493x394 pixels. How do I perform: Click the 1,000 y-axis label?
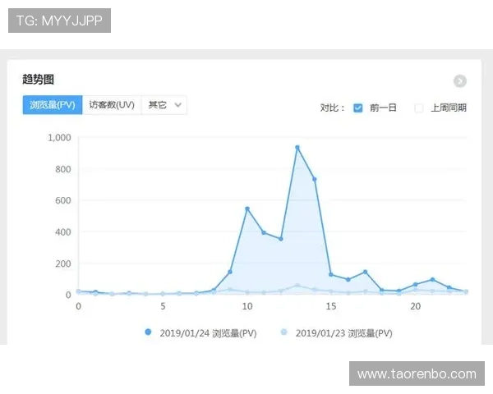pyautogui.click(x=59, y=138)
